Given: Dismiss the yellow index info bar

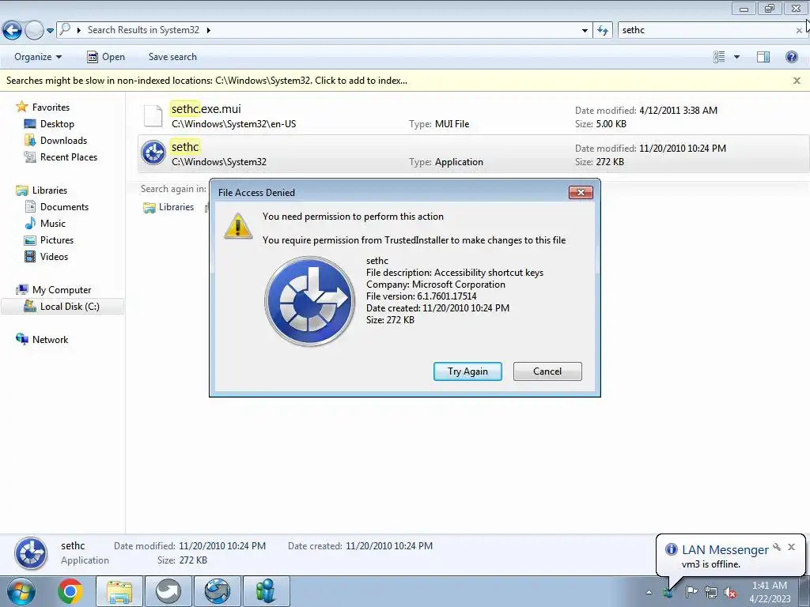Looking at the screenshot, I should point(797,81).
